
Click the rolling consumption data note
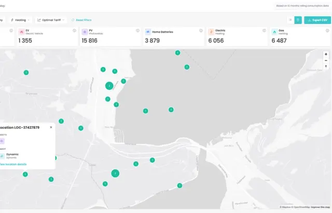coord(302,6)
